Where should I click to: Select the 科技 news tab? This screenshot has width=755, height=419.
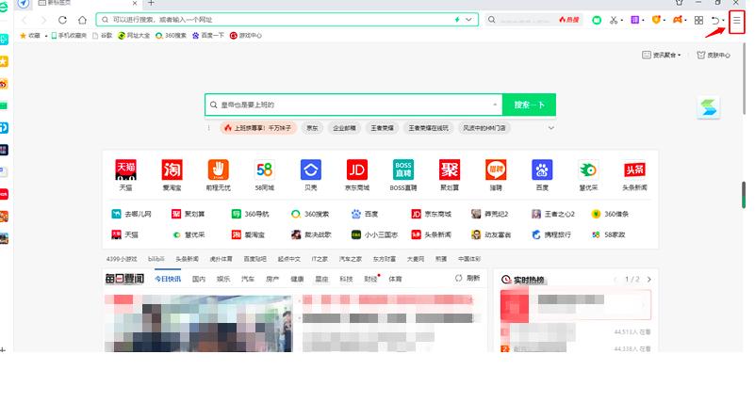346,279
